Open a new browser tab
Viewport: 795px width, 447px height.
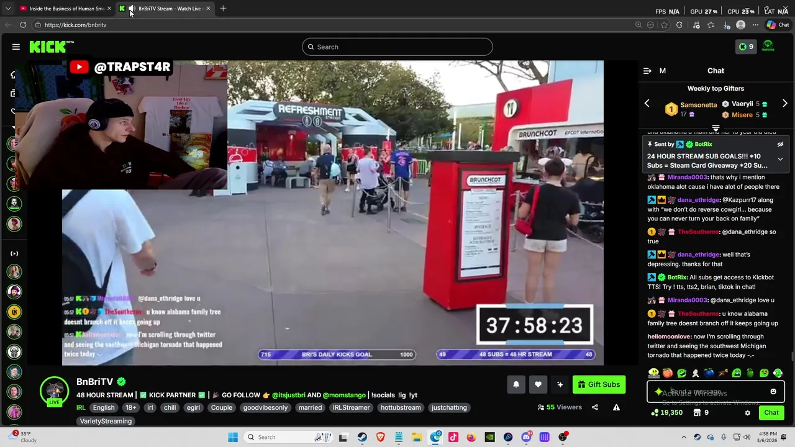(x=223, y=8)
